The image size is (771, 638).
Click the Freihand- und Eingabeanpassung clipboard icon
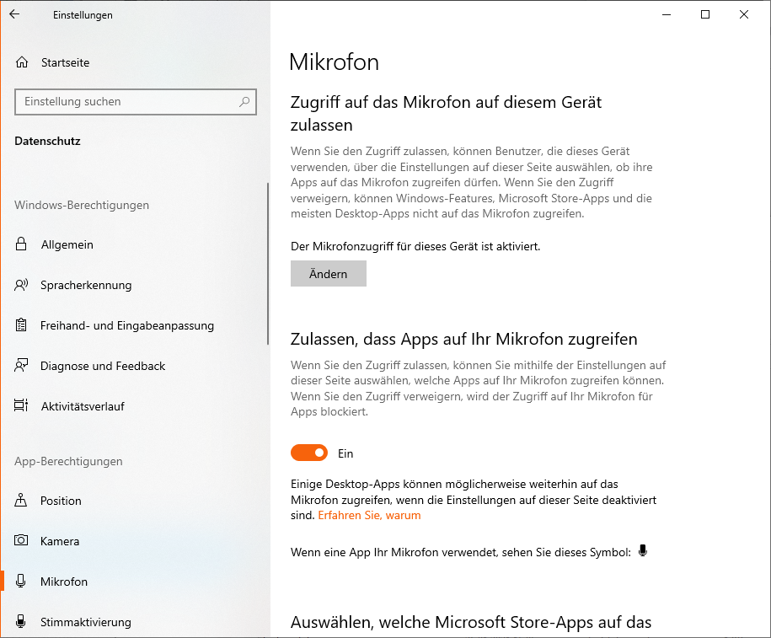21,325
